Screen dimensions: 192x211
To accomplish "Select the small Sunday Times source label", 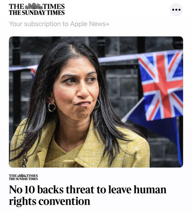I will [23, 179].
